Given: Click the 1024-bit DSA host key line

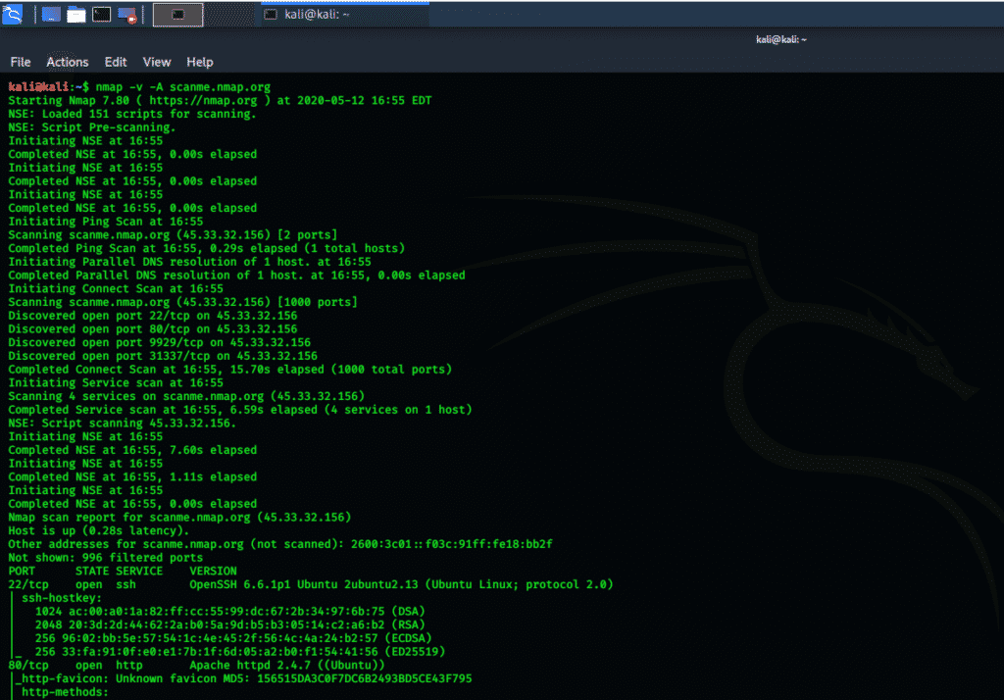Looking at the screenshot, I should point(229,612).
